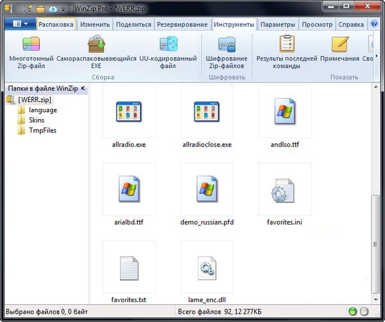Click status text Всего файлов 92, 12 277КБ

point(219,312)
